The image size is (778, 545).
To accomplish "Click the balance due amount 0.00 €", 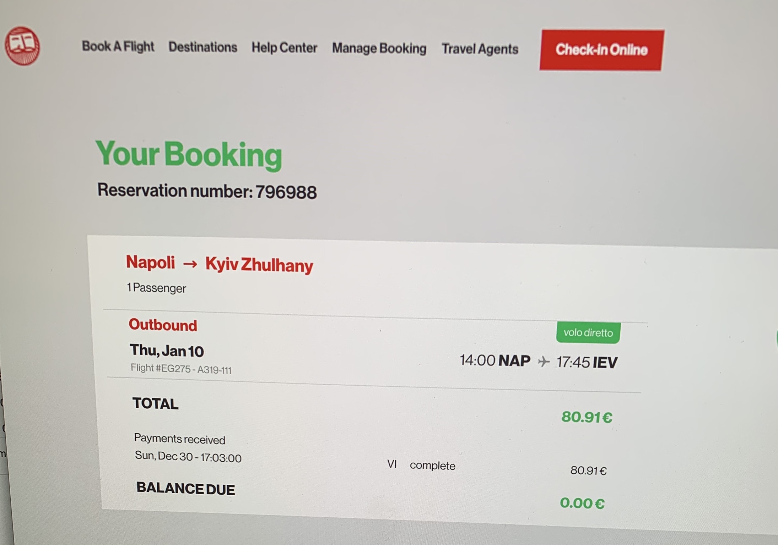I will coord(582,503).
